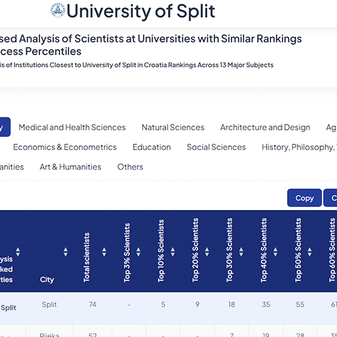Switch to Education tab
Viewport: 337px width, 337px height.
point(151,147)
